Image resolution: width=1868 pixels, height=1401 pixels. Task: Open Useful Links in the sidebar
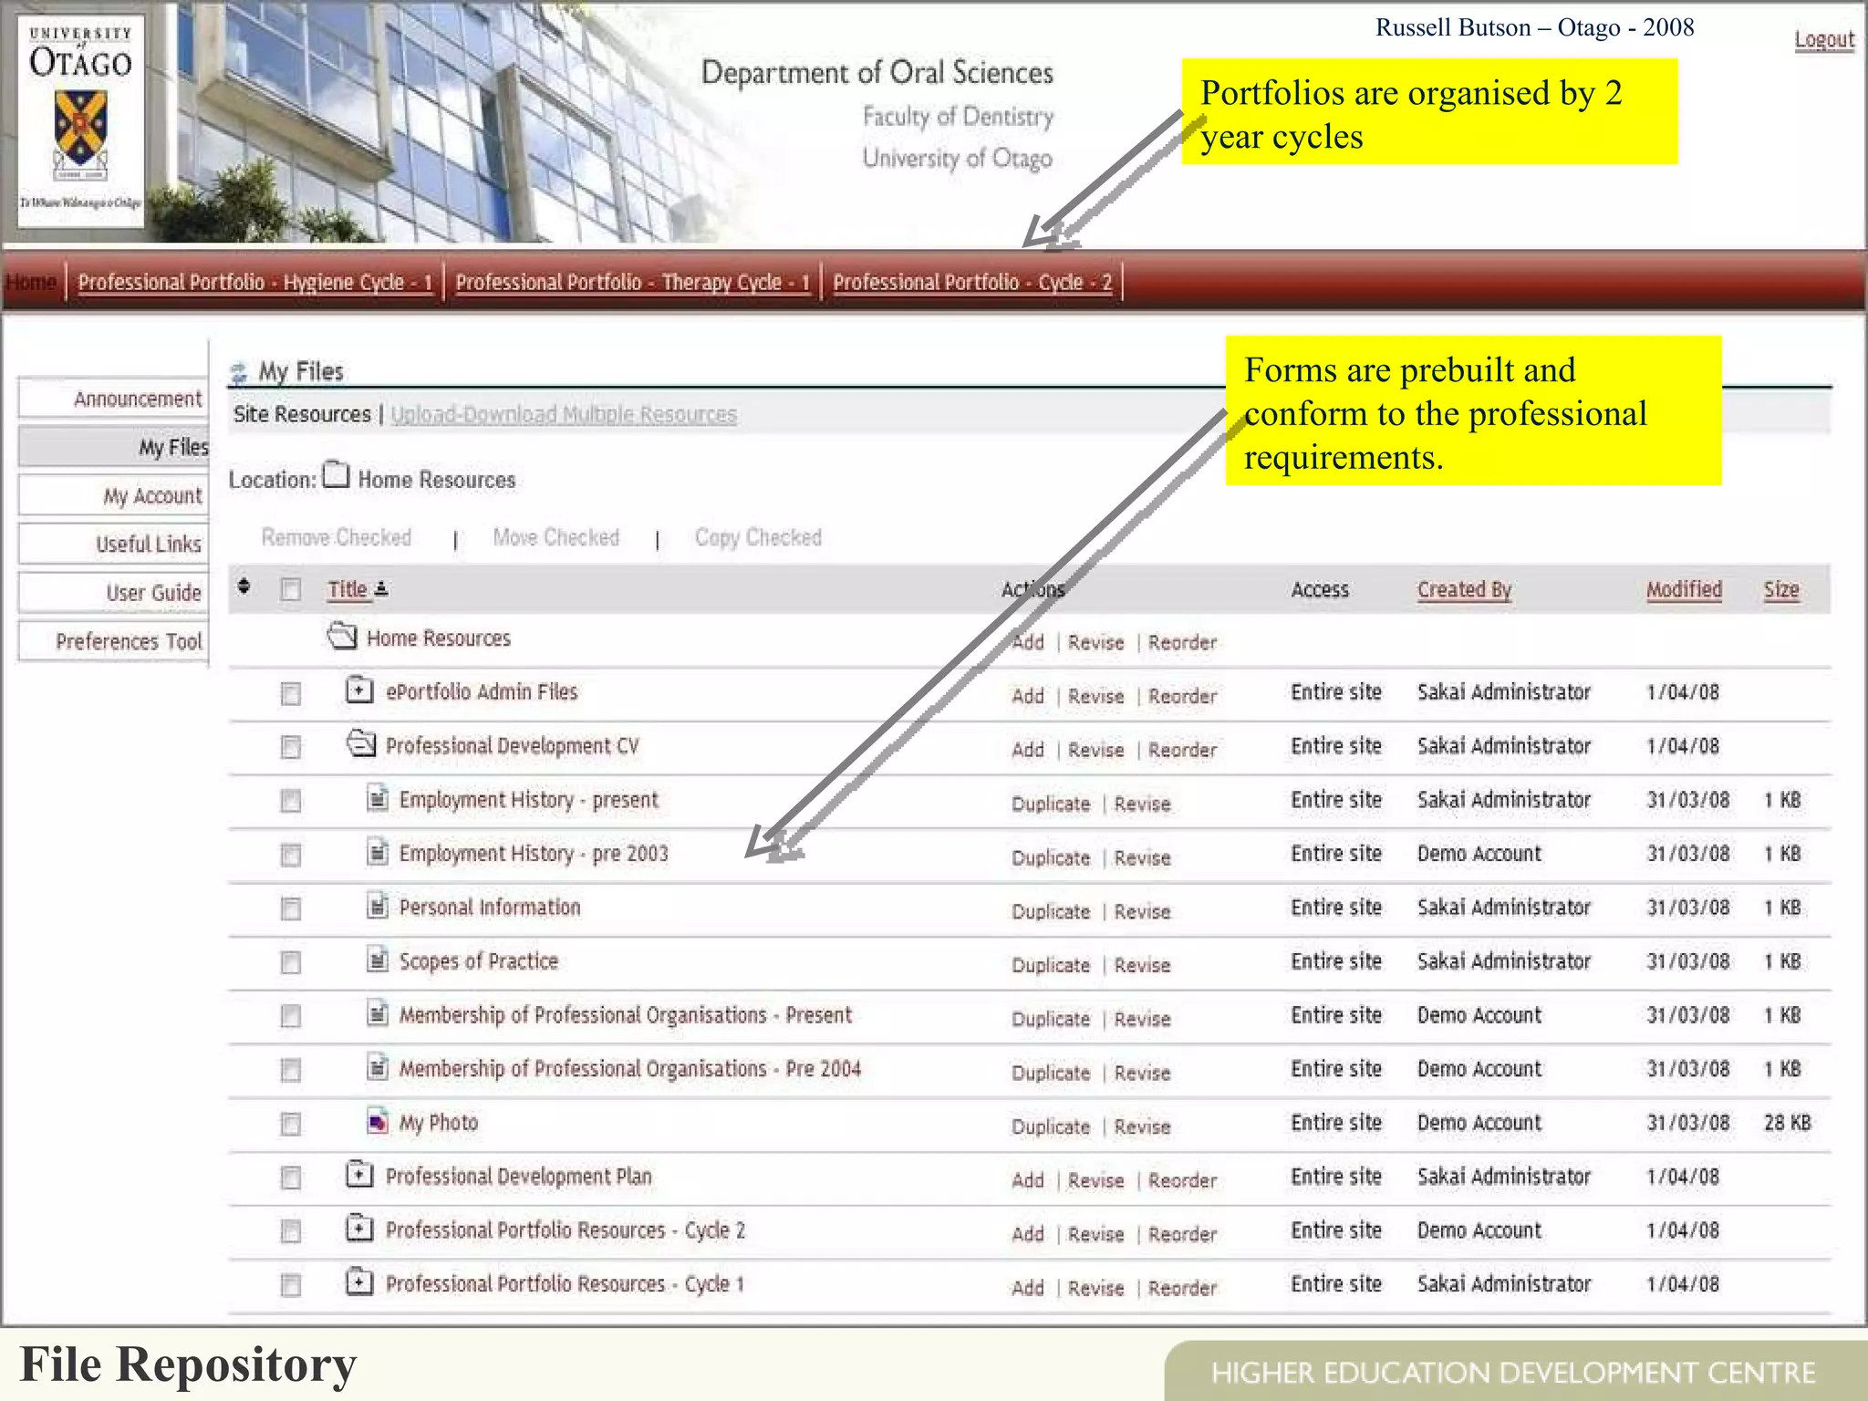(x=113, y=544)
